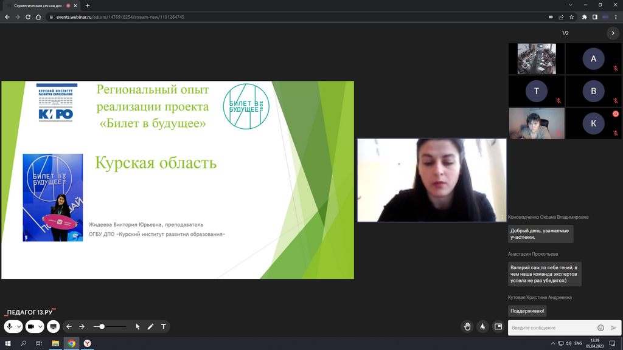Open the taskbar clock and date
The image size is (623, 350).
(595, 343)
